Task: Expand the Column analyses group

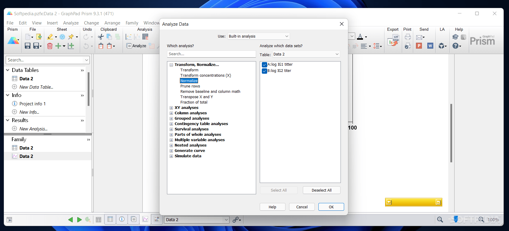Action: coord(171,113)
